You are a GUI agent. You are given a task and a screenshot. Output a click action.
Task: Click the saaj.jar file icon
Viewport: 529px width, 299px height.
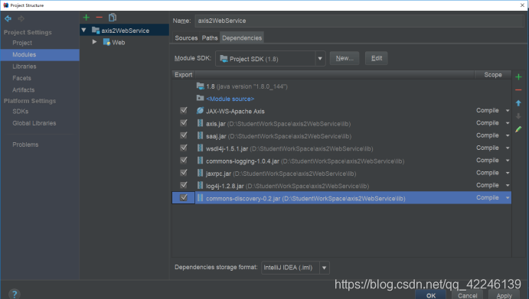201,136
